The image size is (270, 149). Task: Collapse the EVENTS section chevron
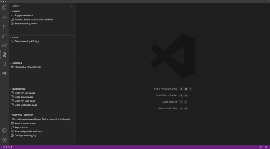pos(10,11)
